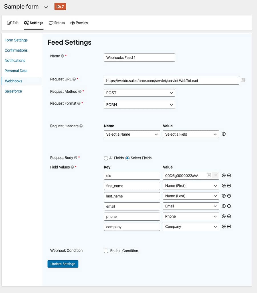Add a row after the email field
This screenshot has width=257, height=293.
[224, 206]
